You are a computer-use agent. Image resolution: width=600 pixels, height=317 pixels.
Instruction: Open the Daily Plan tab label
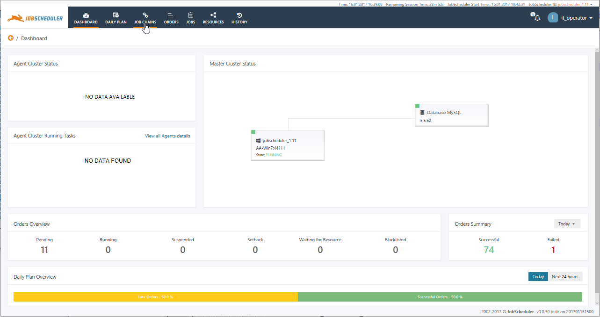click(x=116, y=22)
